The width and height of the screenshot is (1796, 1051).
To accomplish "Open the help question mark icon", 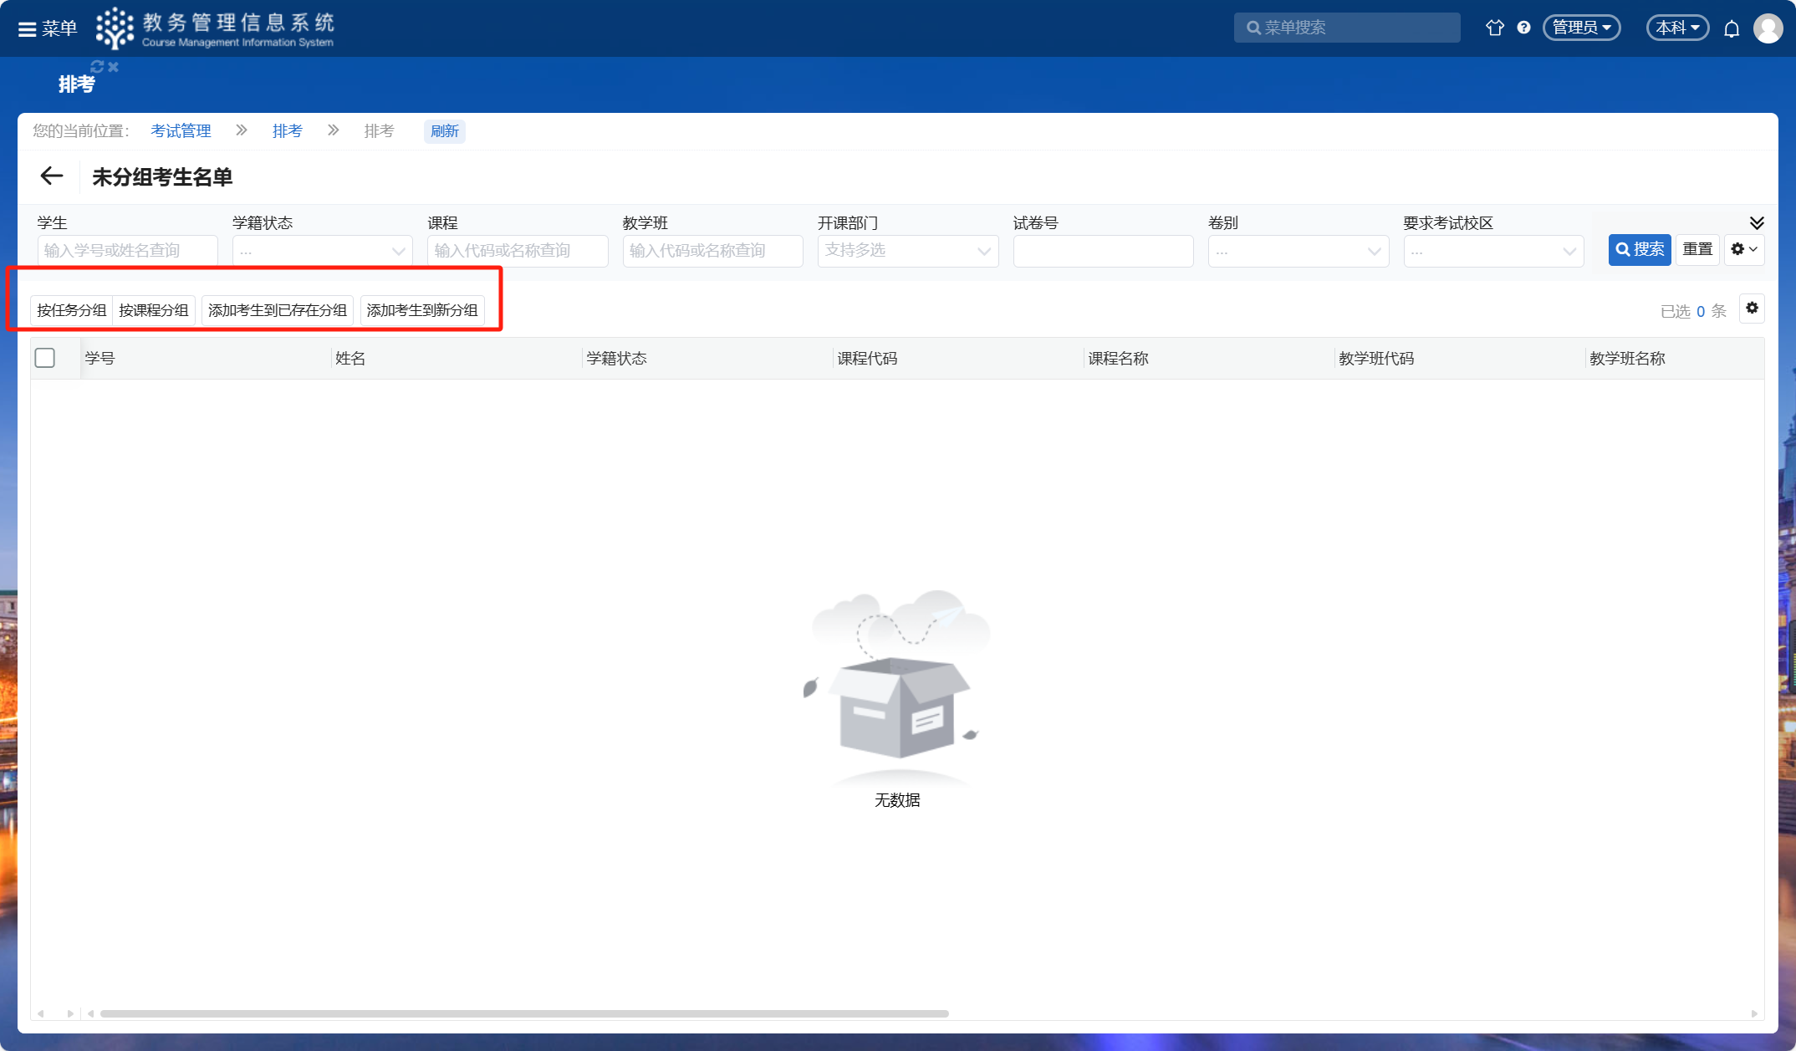I will 1523,28.
